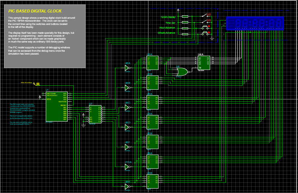The width and height of the screenshot is (298, 193).
Task: Select the 12/24 Display pull-up resistor
Action: tap(185, 16)
